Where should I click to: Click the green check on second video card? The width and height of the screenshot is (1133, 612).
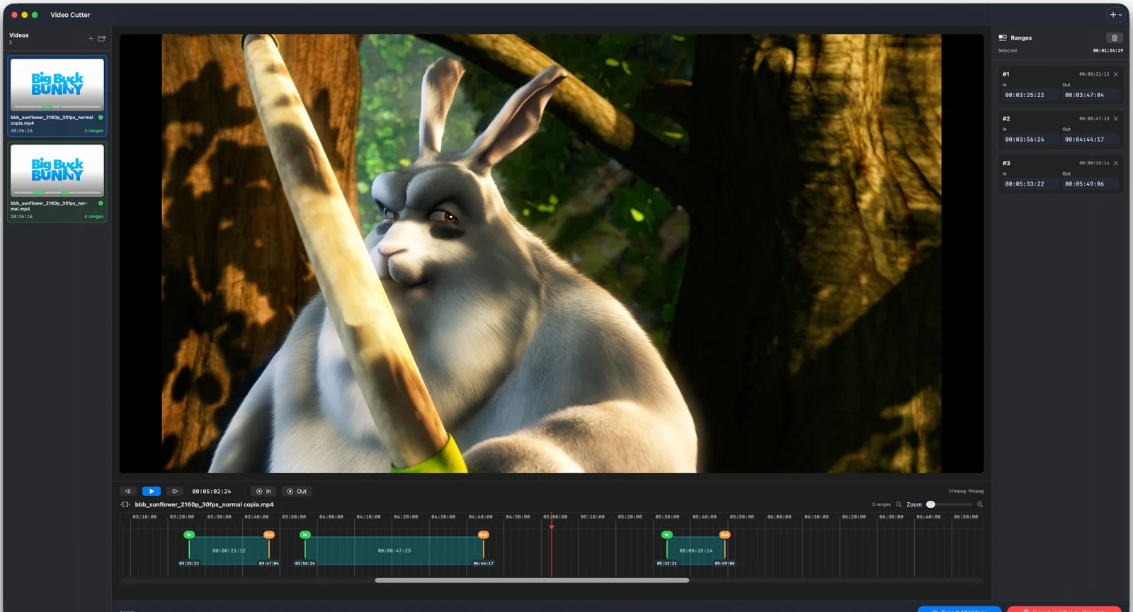101,203
